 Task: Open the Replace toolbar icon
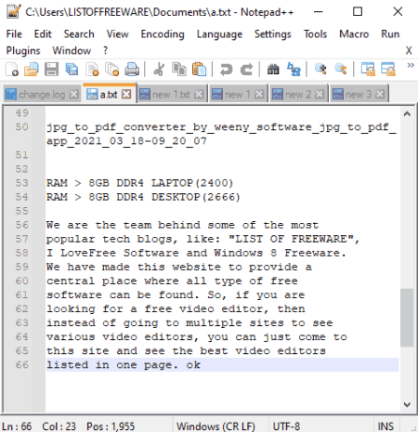click(x=294, y=69)
